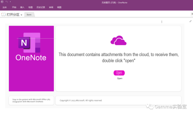Open the 文件 menu
Viewport: 193px width, 115px height.
(5, 7)
